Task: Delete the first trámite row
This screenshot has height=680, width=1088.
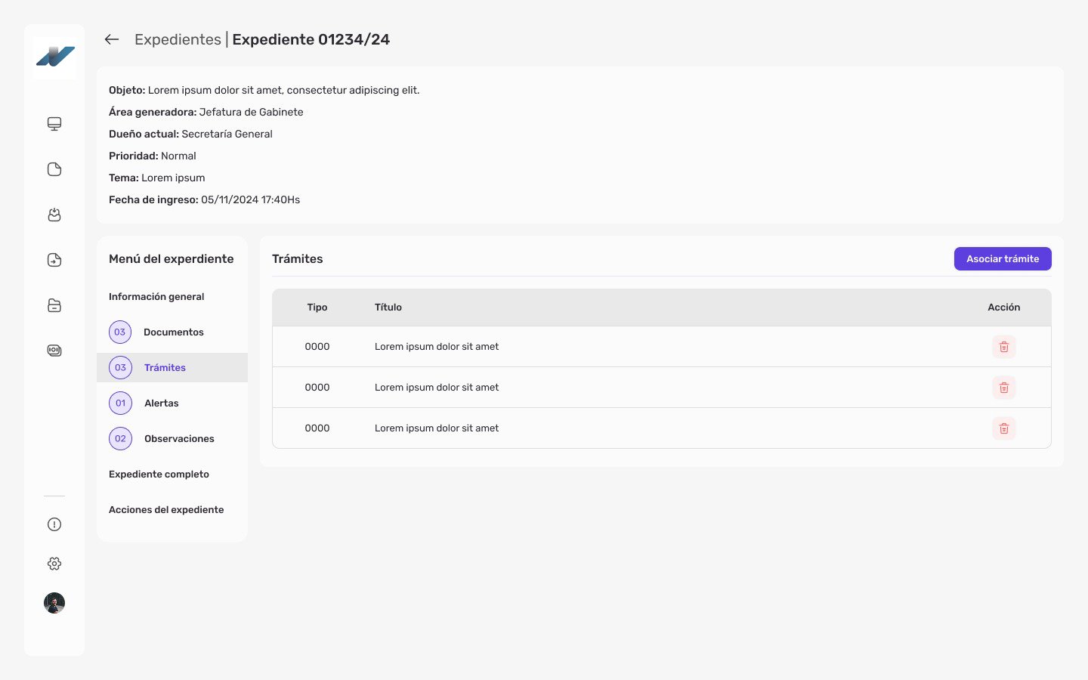Action: click(1003, 347)
